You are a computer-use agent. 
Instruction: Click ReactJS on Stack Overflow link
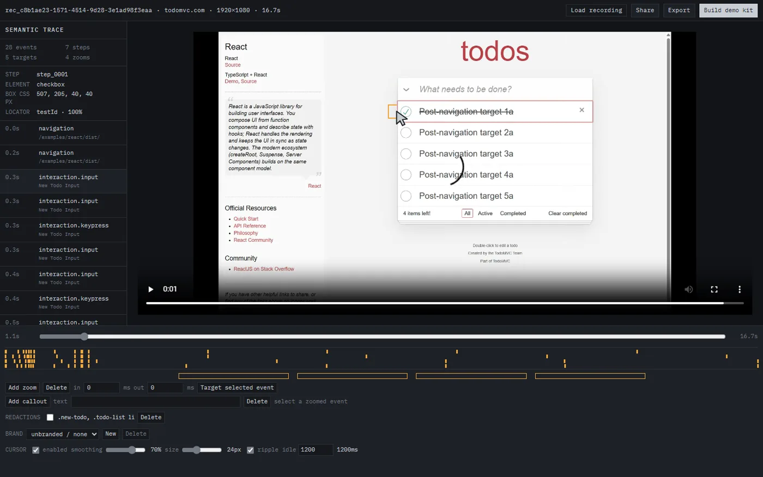click(264, 269)
